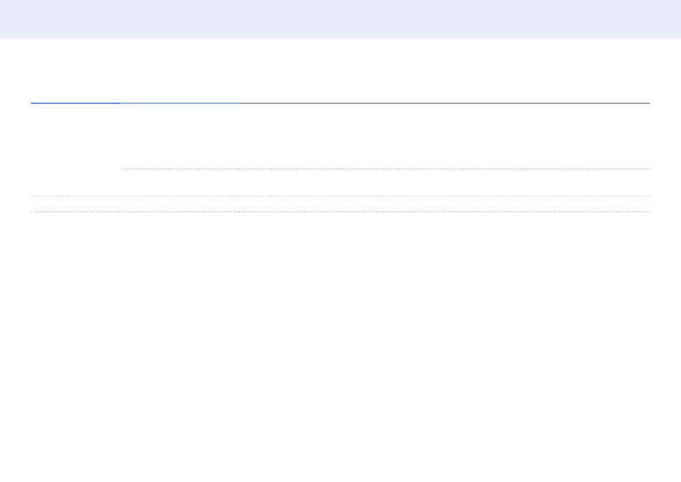Click the bottom dotted table border line
This screenshot has width=681, height=482.
pyautogui.click(x=340, y=212)
